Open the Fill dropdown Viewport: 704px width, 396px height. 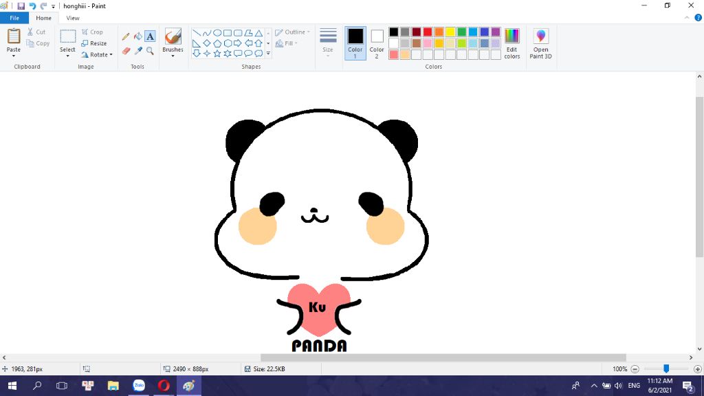(x=287, y=43)
